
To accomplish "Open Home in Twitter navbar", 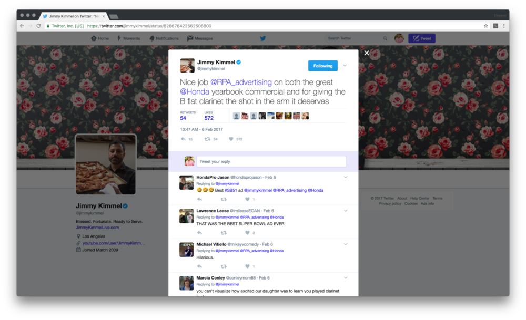I will coord(100,38).
